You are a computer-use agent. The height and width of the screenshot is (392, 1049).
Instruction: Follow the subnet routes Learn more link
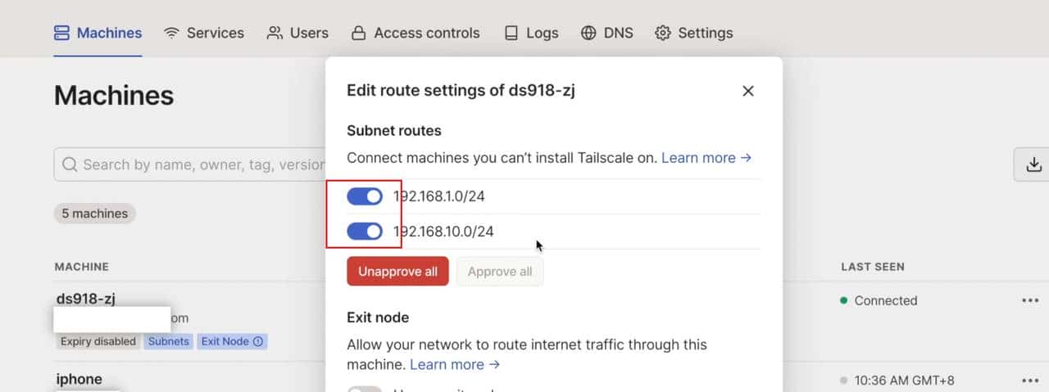706,158
